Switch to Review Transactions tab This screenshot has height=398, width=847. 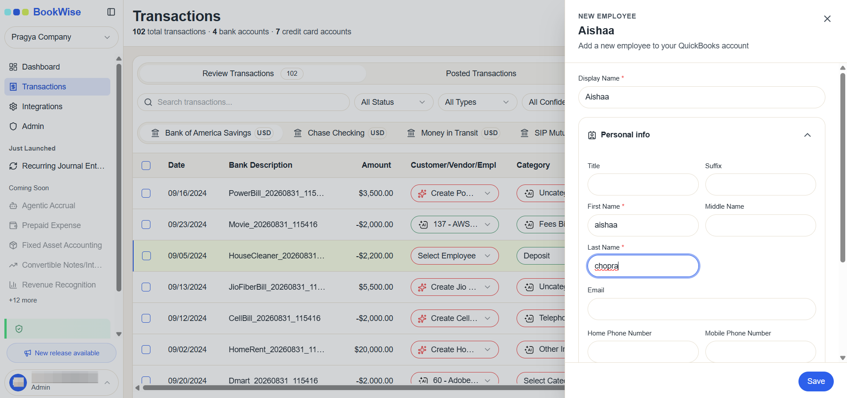(252, 74)
